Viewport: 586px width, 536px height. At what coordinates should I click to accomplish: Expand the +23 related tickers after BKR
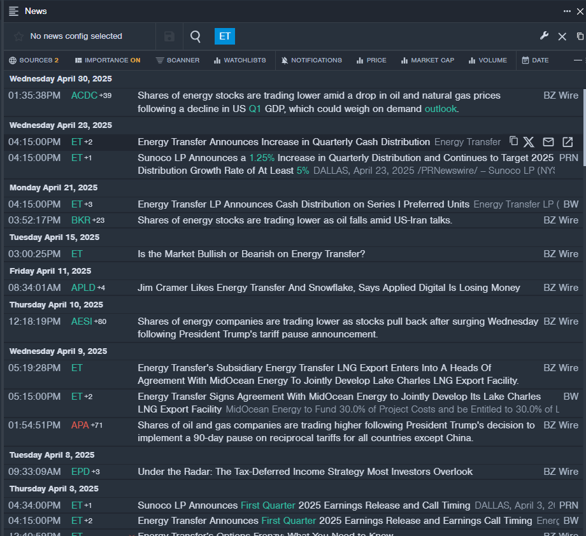[98, 220]
